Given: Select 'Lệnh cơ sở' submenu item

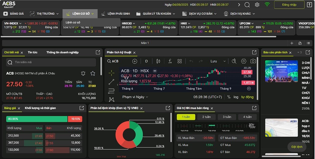Looking at the screenshot, I should coord(73,22).
